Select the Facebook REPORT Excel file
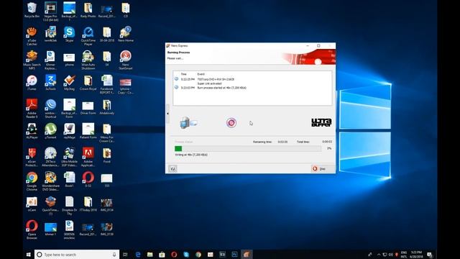The image size is (460, 259). [x=107, y=84]
